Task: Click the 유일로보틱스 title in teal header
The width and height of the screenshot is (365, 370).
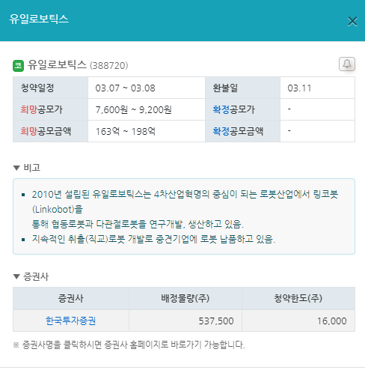Action: 39,19
